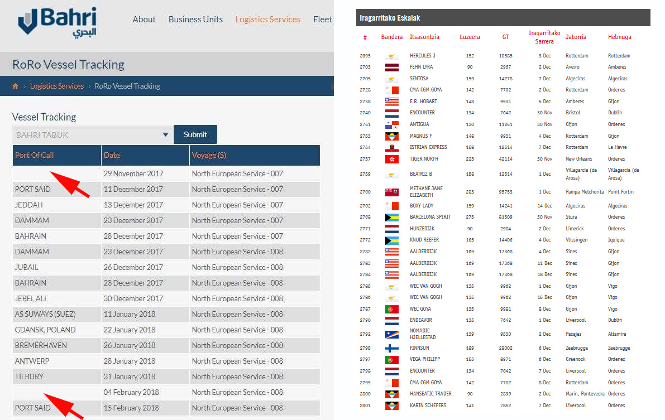Image resolution: width=665 pixels, height=420 pixels.
Task: Click flag icon in MAGNUS F row
Action: (x=392, y=136)
